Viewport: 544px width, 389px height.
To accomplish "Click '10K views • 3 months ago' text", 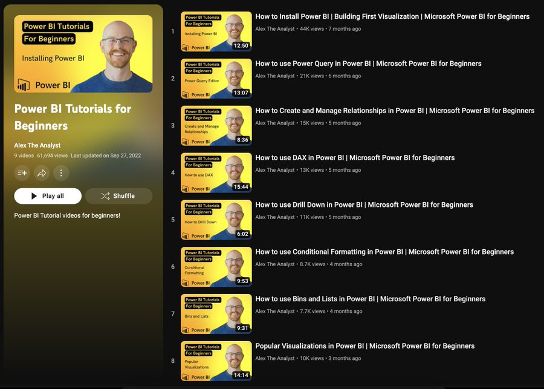I will click(x=330, y=358).
